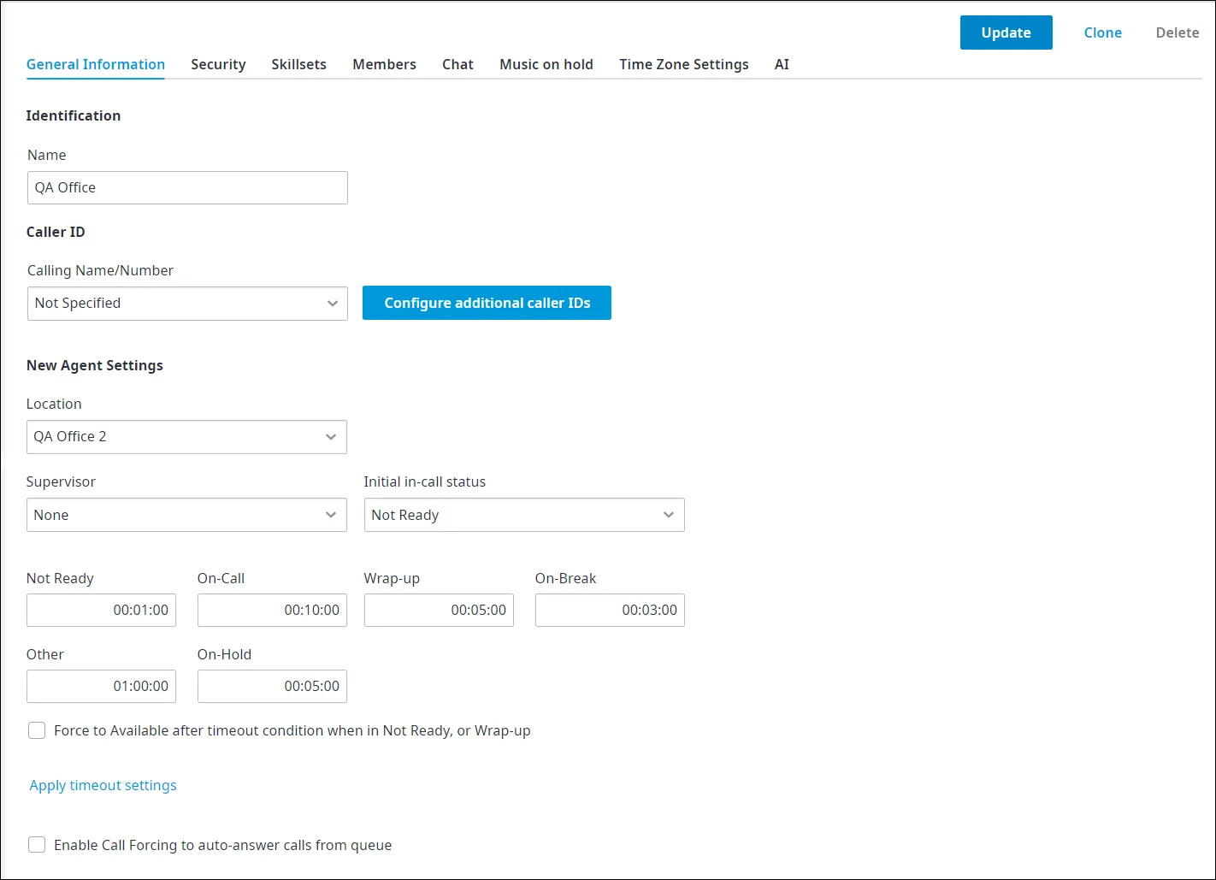Switch to the Security tab
This screenshot has width=1216, height=880.
pyautogui.click(x=218, y=64)
